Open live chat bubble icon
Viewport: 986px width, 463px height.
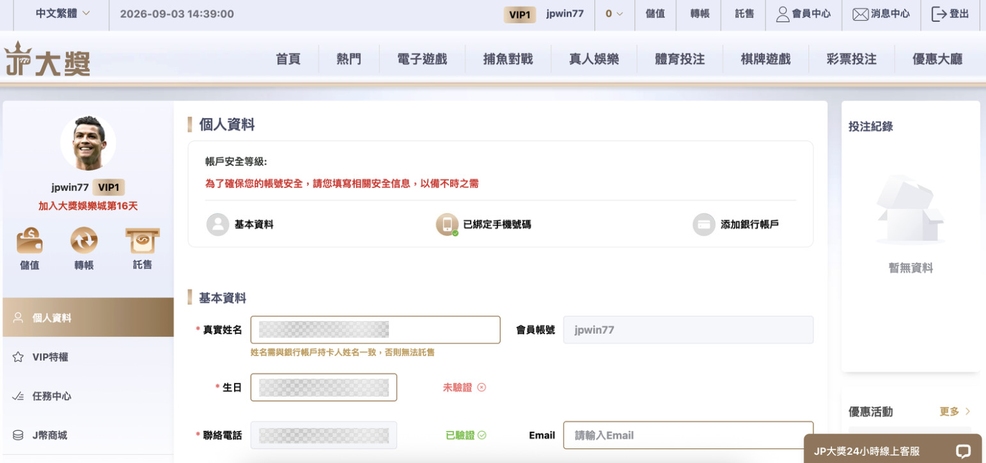coord(963,451)
